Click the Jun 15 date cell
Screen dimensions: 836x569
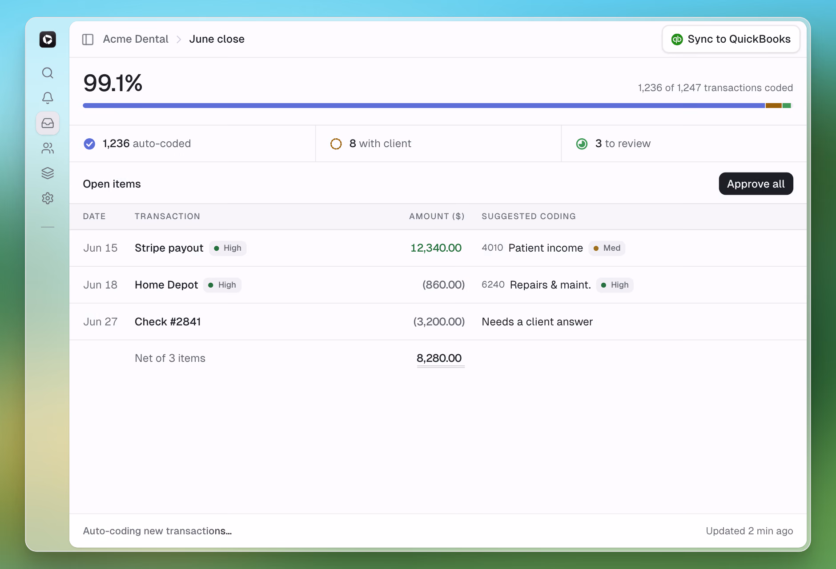pos(100,248)
